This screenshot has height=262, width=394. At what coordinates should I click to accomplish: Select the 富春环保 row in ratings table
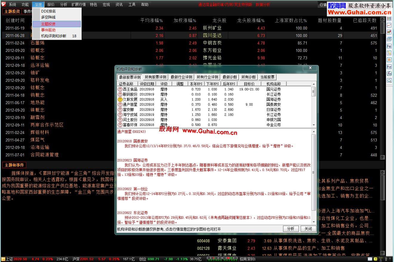click(x=214, y=125)
